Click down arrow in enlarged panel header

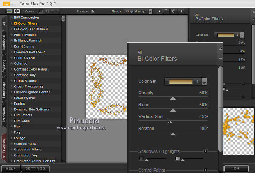[x=221, y=59]
